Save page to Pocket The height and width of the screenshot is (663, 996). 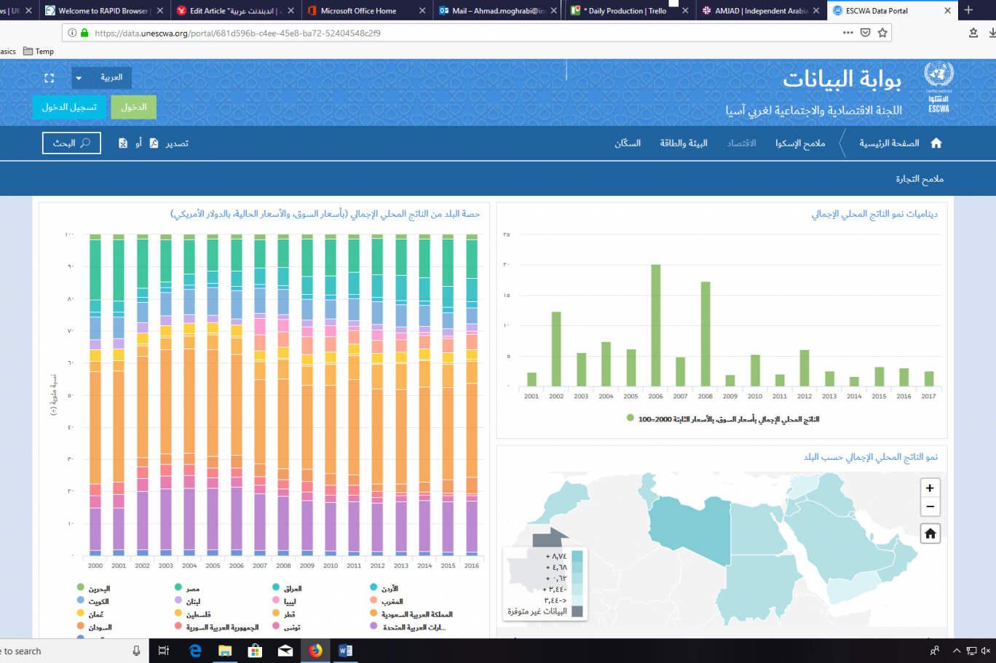click(x=865, y=33)
